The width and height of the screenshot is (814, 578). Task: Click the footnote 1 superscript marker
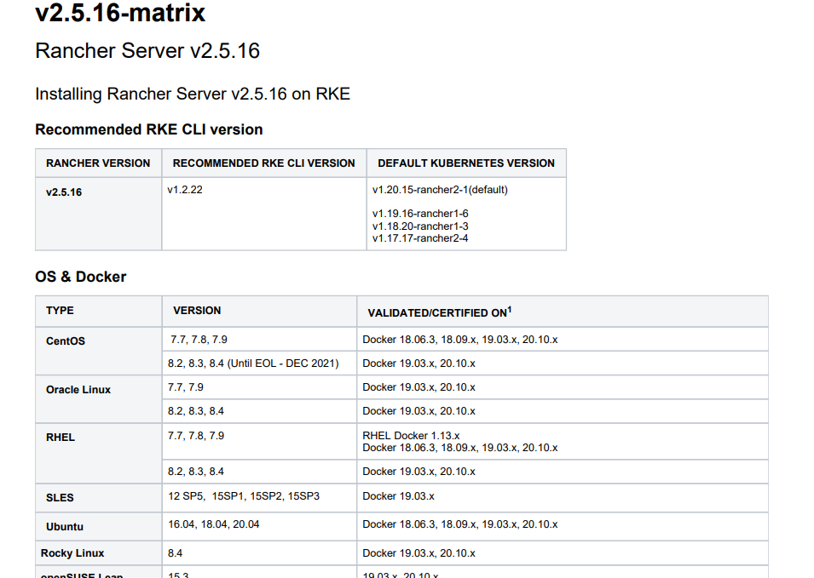click(x=509, y=309)
